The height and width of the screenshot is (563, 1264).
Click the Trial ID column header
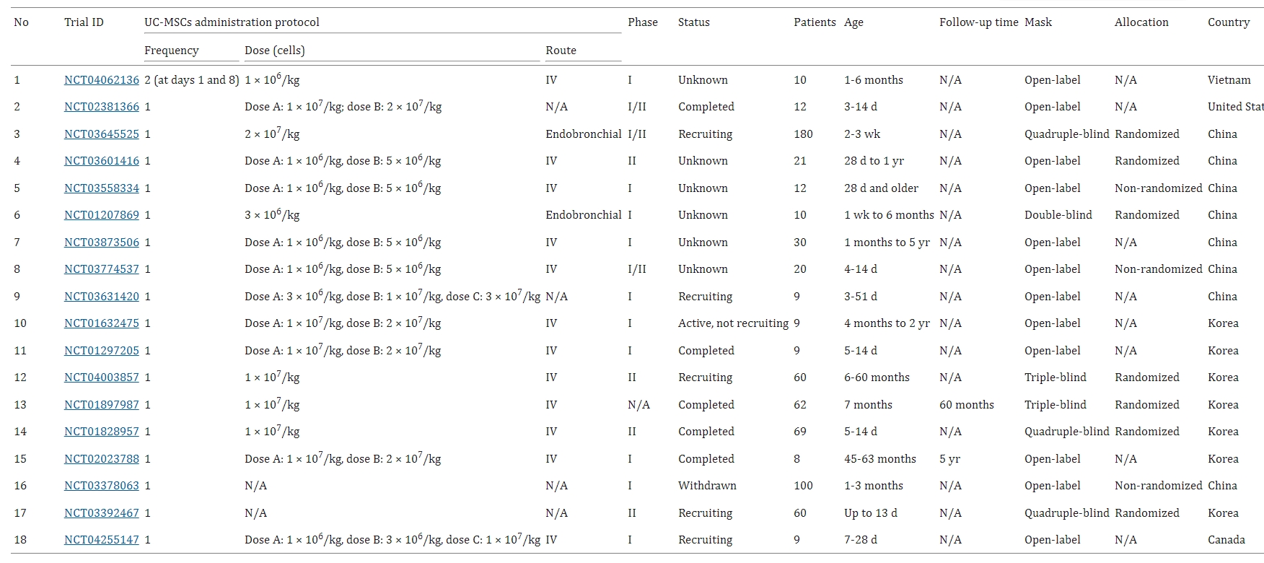click(x=84, y=22)
